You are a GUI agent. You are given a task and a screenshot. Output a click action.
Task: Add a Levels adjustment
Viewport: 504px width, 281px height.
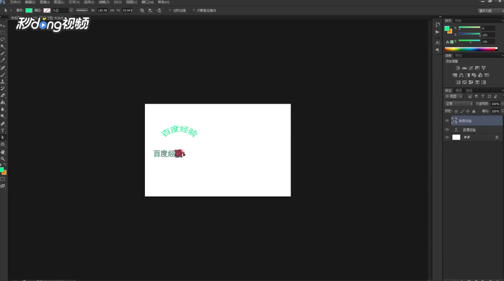pos(464,68)
